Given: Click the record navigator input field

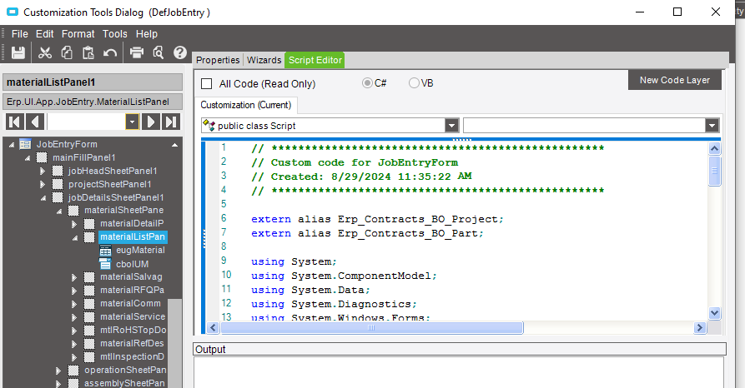Looking at the screenshot, I should [87, 122].
